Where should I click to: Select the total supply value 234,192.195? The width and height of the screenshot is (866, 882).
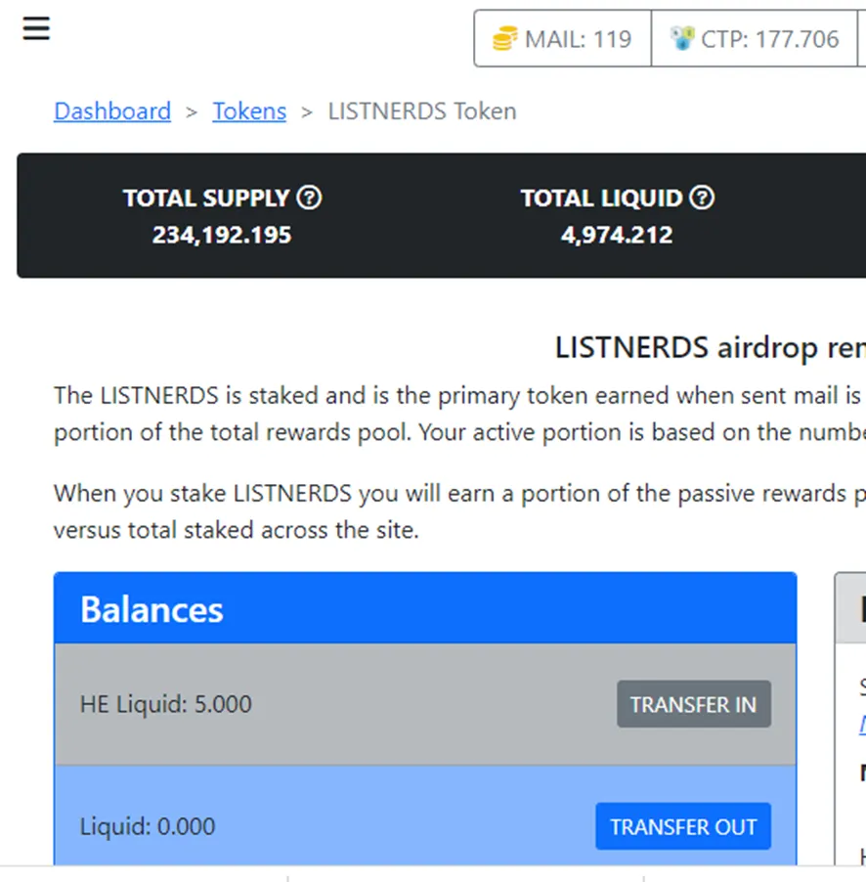222,235
